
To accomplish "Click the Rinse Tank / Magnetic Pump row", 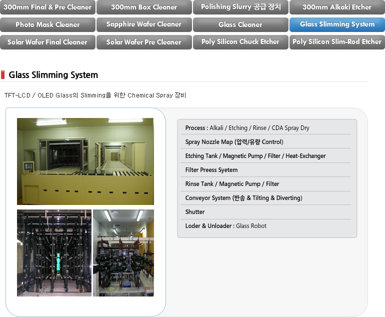I will coord(265,184).
